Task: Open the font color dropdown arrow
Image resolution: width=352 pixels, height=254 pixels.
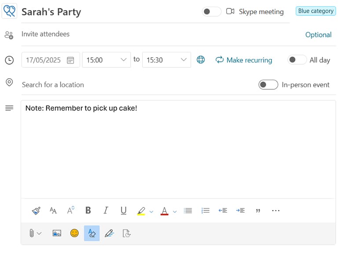Action: click(x=175, y=211)
